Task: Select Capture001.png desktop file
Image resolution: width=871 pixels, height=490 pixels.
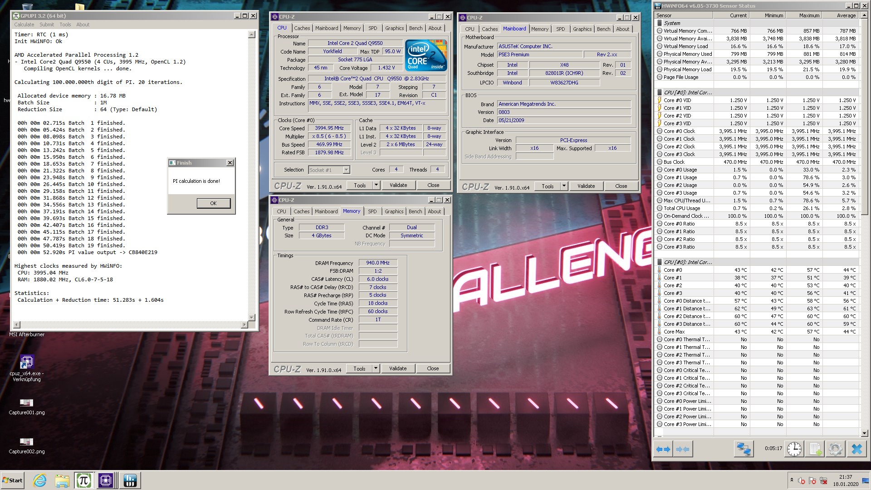Action: (x=27, y=407)
